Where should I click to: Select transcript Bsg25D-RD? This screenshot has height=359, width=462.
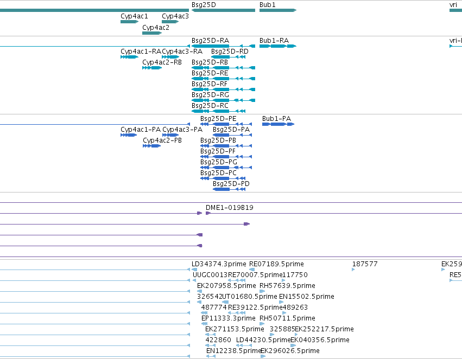(229, 57)
